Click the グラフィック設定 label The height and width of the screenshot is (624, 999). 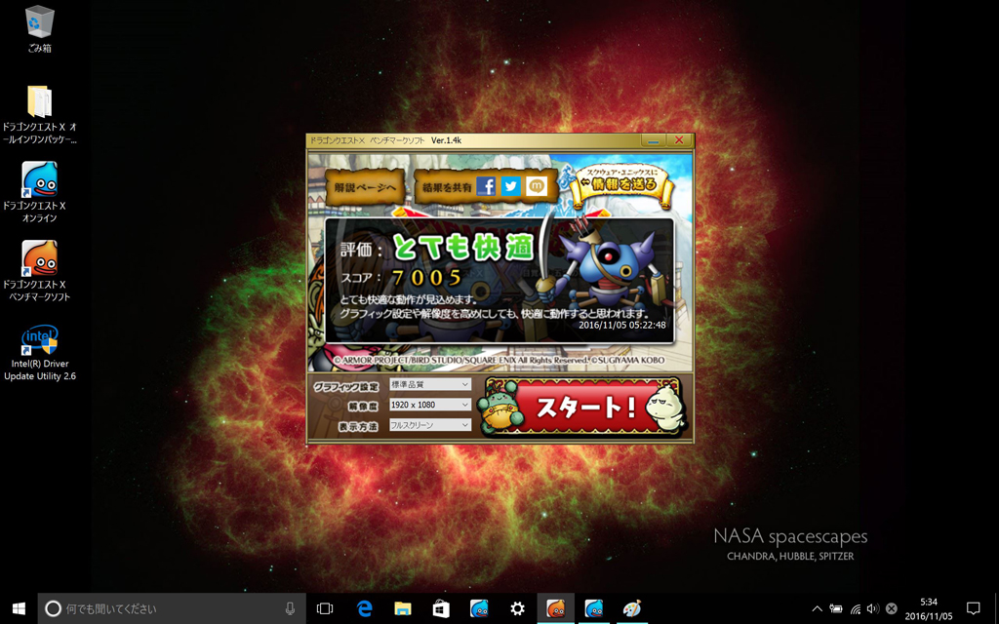click(346, 386)
